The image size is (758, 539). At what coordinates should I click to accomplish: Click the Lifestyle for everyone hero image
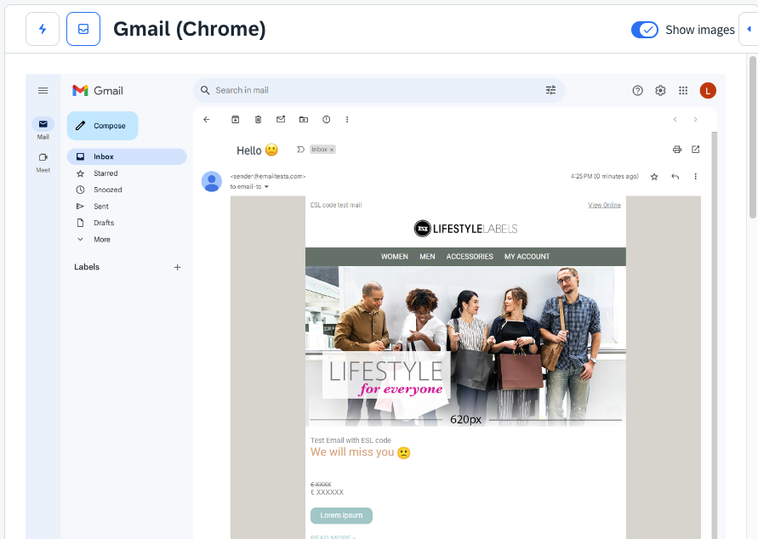(465, 346)
